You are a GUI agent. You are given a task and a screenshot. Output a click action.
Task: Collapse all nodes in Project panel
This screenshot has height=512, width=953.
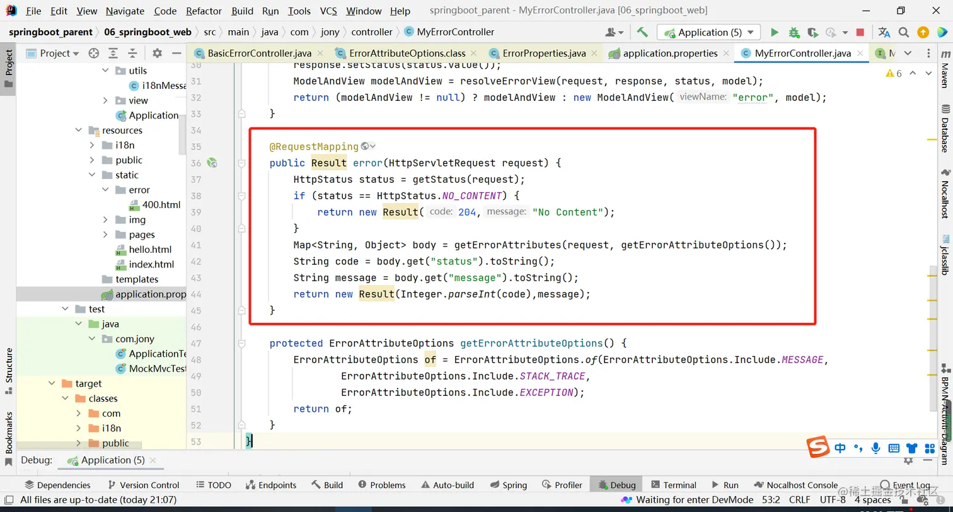click(132, 54)
